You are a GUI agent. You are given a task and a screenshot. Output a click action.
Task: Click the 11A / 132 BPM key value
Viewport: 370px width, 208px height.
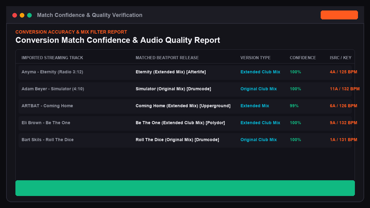pos(345,89)
